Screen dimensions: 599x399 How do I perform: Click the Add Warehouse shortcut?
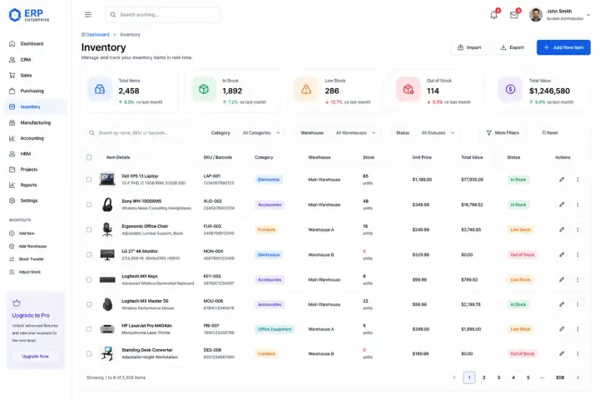[x=27, y=246]
